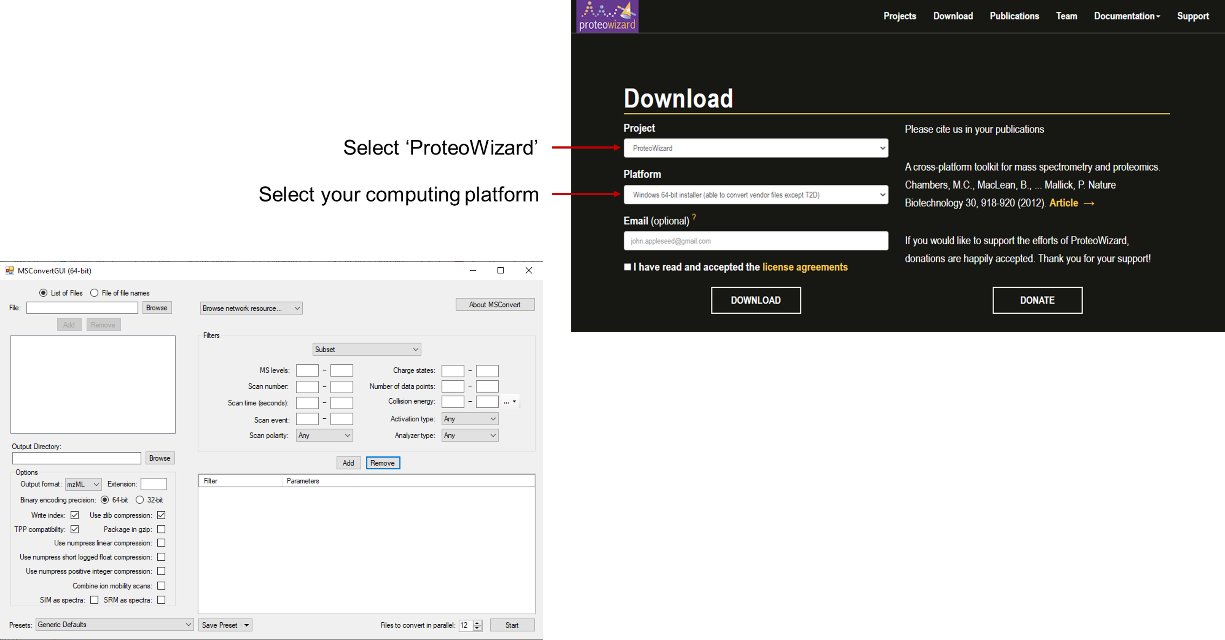Click the File path input field
This screenshot has height=640, width=1225.
[82, 308]
